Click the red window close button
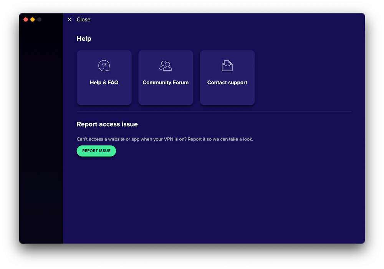This screenshot has height=269, width=384. 26,20
